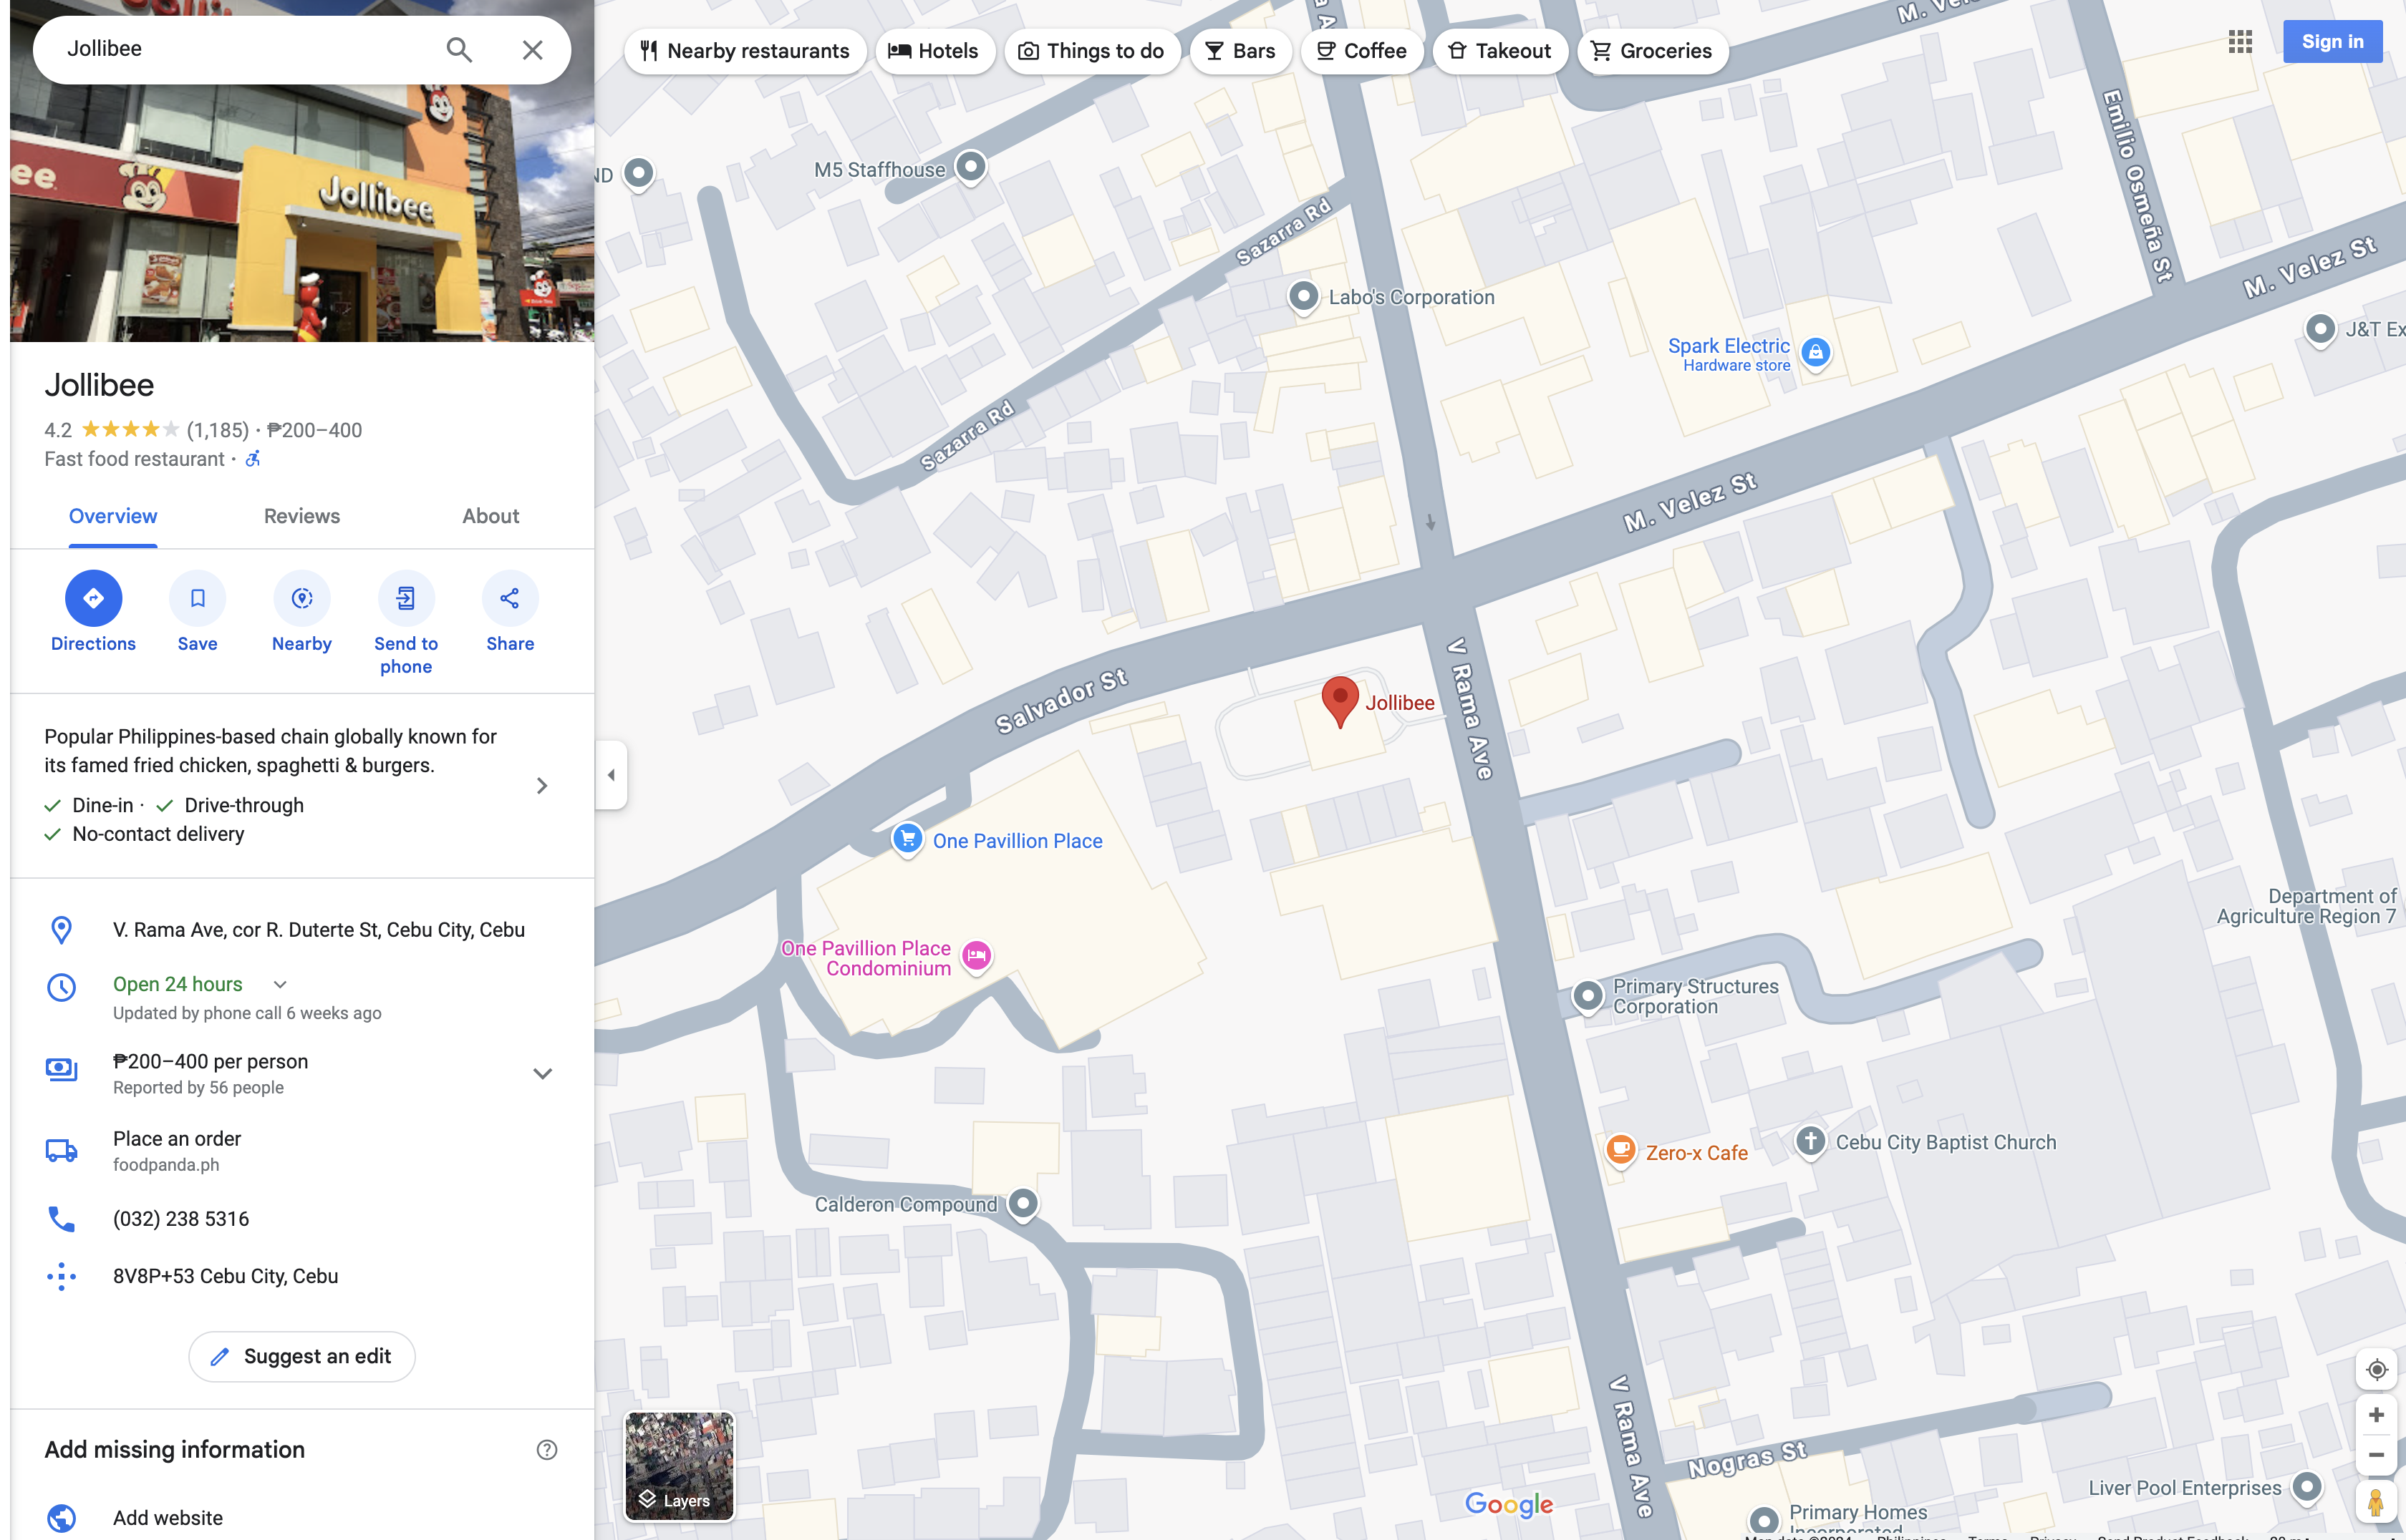Click the delivery truck order icon
This screenshot has width=2406, height=1540.
[x=61, y=1151]
